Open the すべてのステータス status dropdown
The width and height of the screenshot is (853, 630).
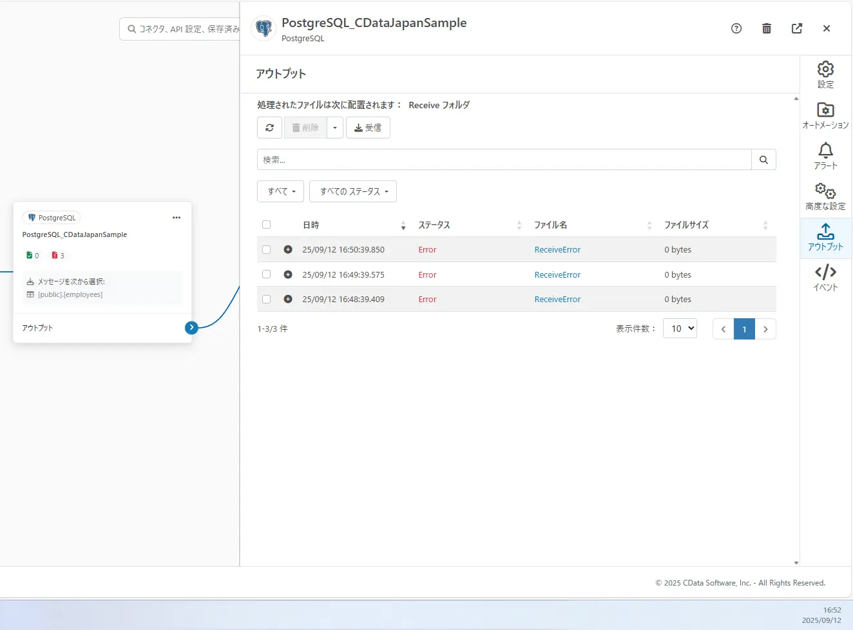[x=353, y=191]
